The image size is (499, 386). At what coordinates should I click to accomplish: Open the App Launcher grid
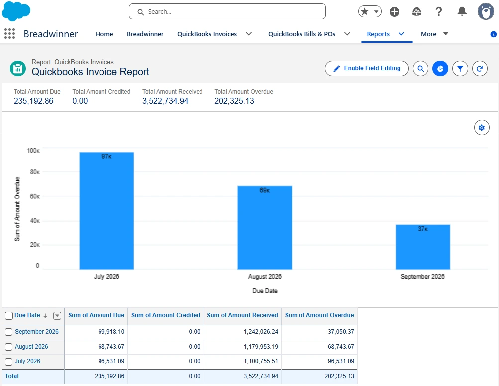click(9, 34)
